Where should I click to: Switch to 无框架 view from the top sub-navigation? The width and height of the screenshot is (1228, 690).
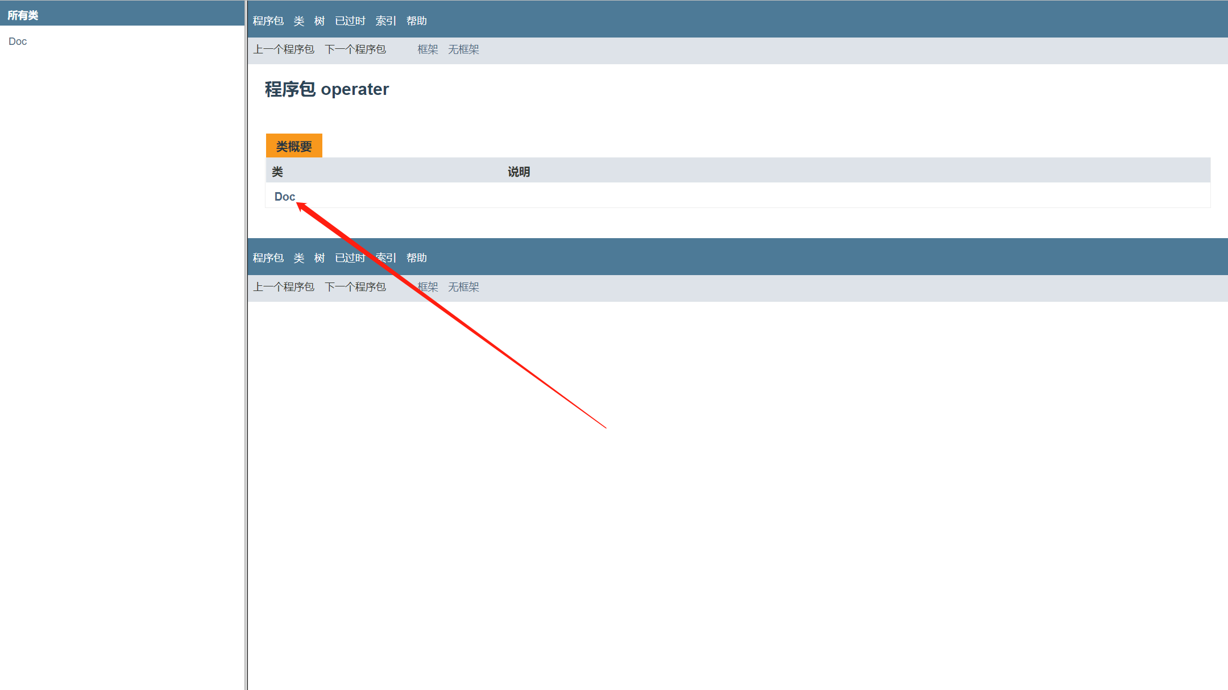point(463,49)
